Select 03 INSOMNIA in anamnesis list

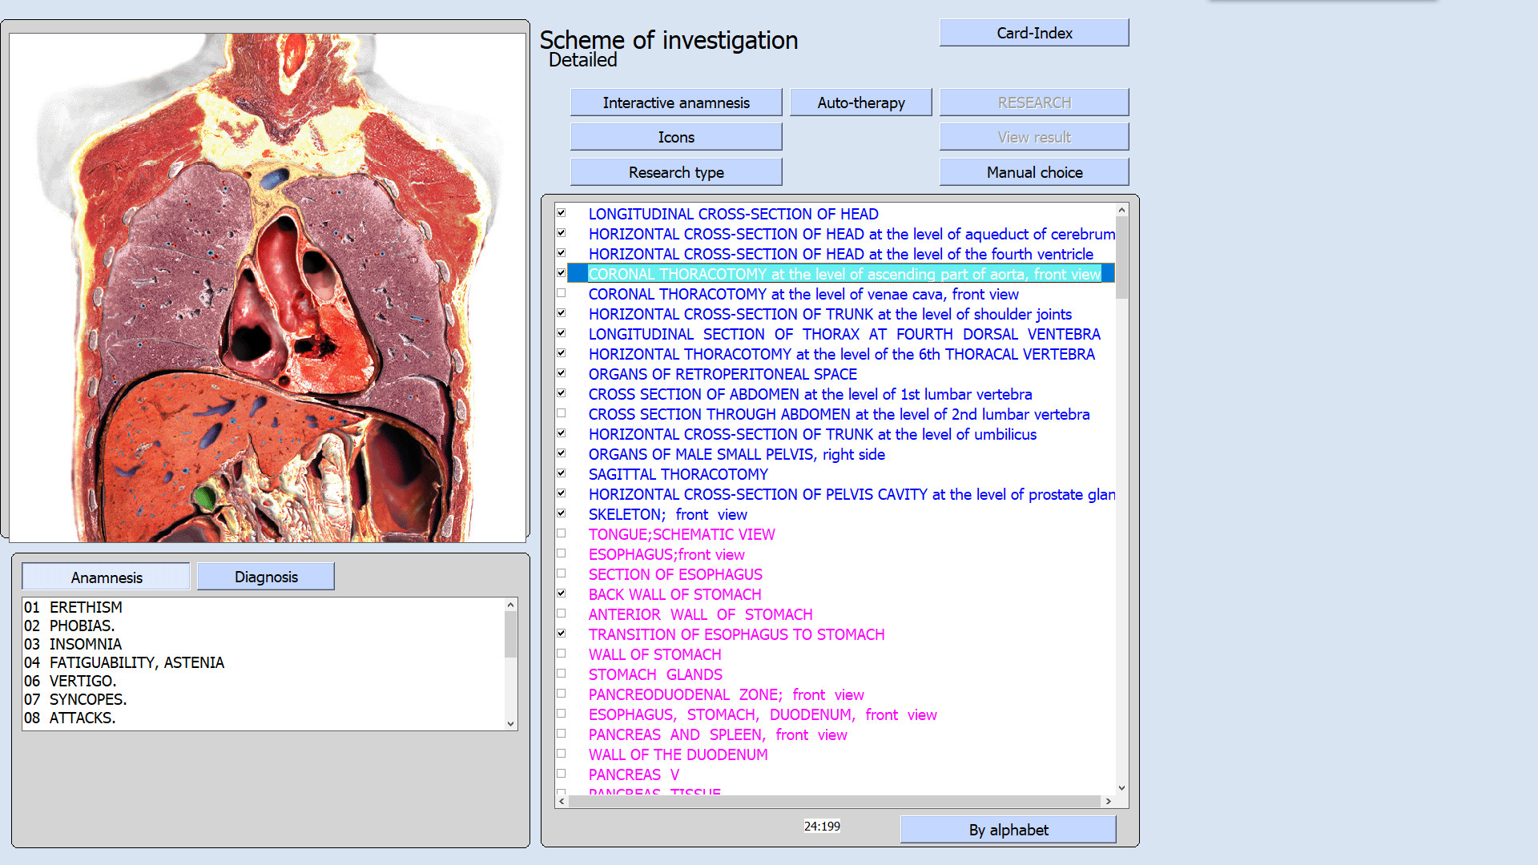(x=85, y=644)
